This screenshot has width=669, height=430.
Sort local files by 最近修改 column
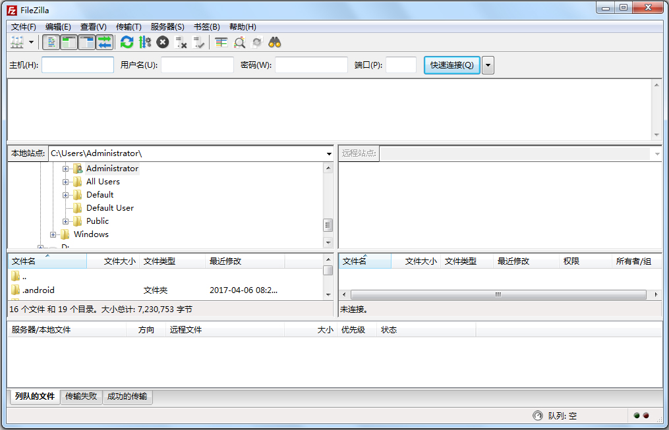coord(245,261)
